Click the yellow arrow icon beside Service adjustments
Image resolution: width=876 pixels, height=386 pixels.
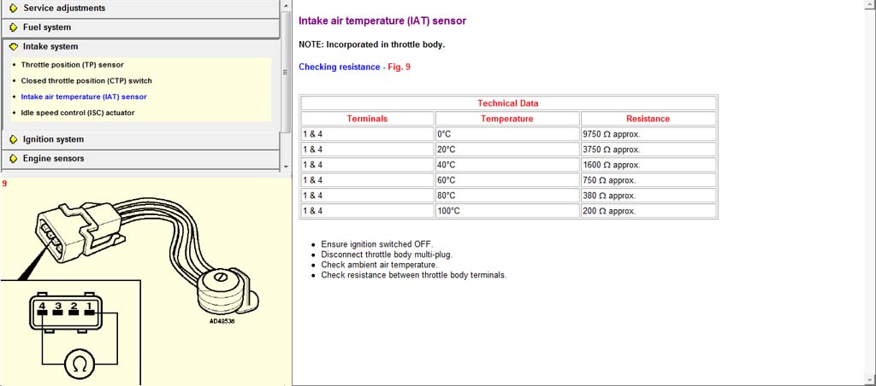click(x=13, y=9)
